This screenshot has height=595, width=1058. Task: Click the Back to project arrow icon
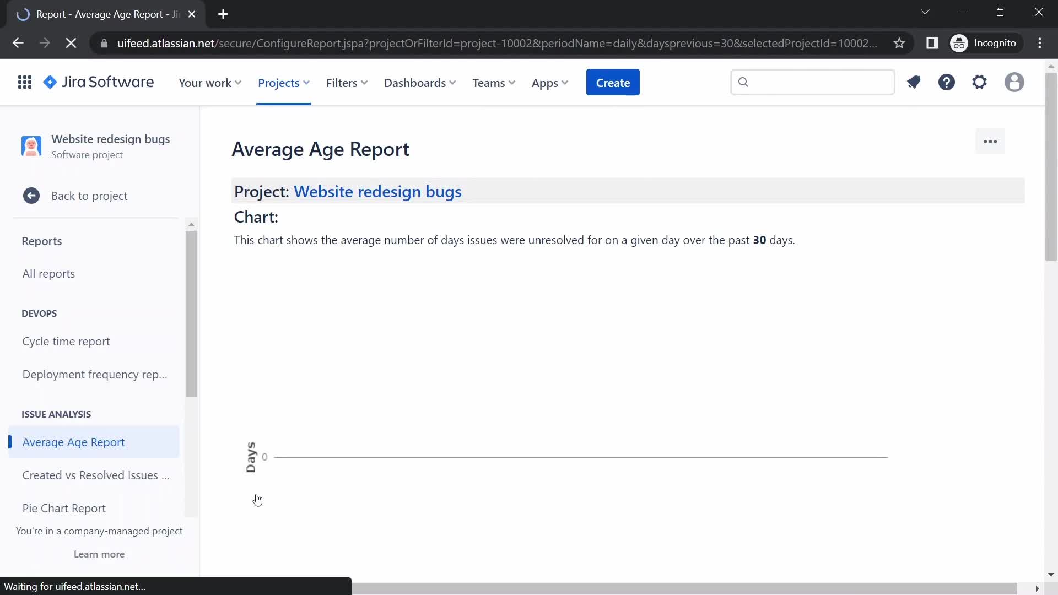click(x=31, y=196)
